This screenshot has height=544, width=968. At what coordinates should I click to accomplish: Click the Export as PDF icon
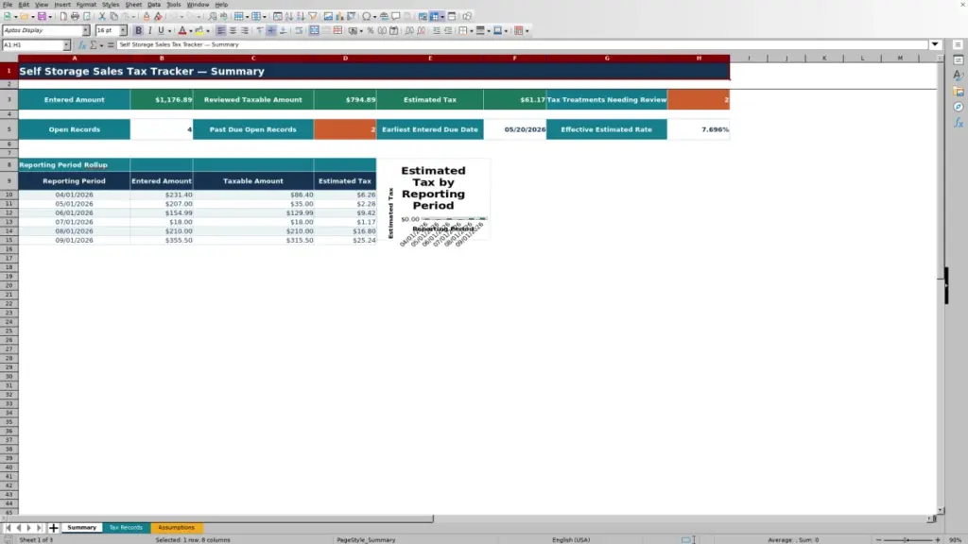click(x=63, y=17)
